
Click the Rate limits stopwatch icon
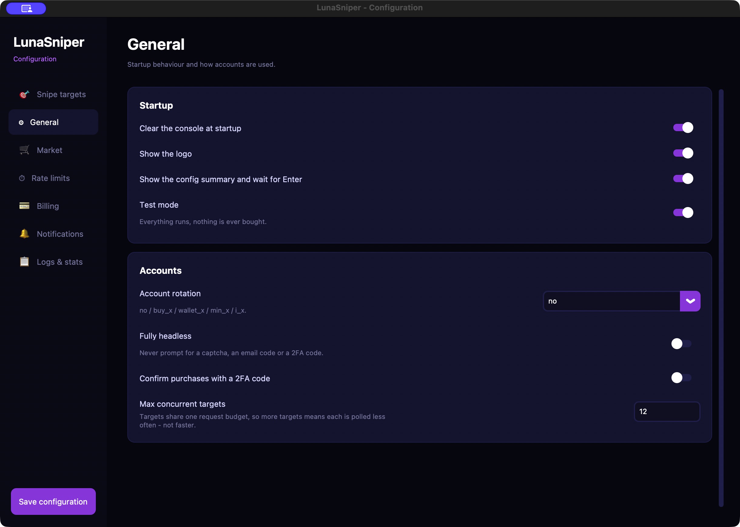[x=22, y=178]
